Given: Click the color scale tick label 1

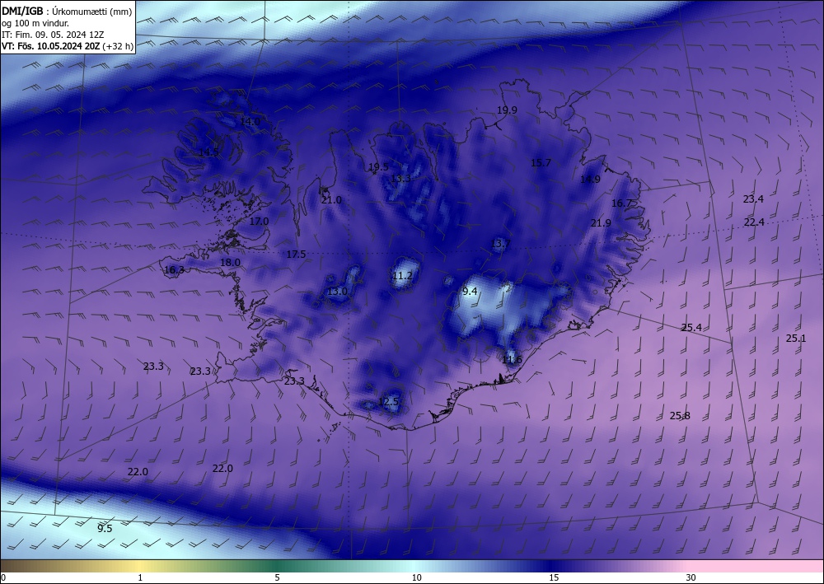Looking at the screenshot, I should [x=140, y=578].
